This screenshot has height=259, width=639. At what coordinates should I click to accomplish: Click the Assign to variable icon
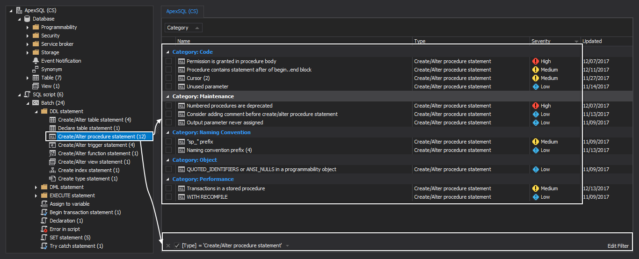tap(44, 204)
